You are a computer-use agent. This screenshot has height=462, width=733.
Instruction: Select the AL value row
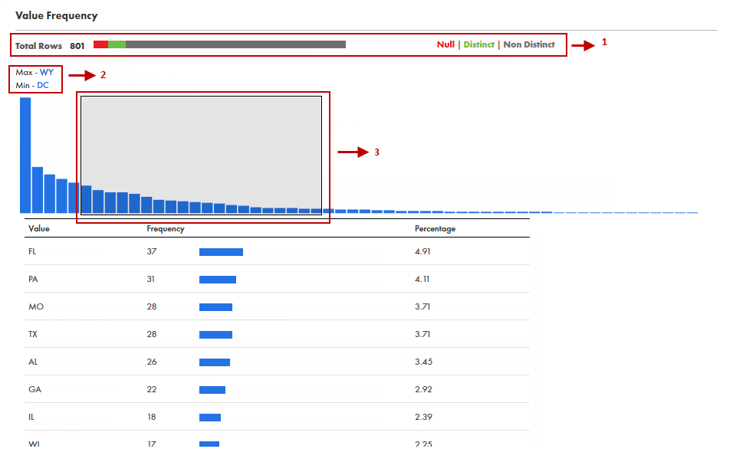click(x=277, y=362)
